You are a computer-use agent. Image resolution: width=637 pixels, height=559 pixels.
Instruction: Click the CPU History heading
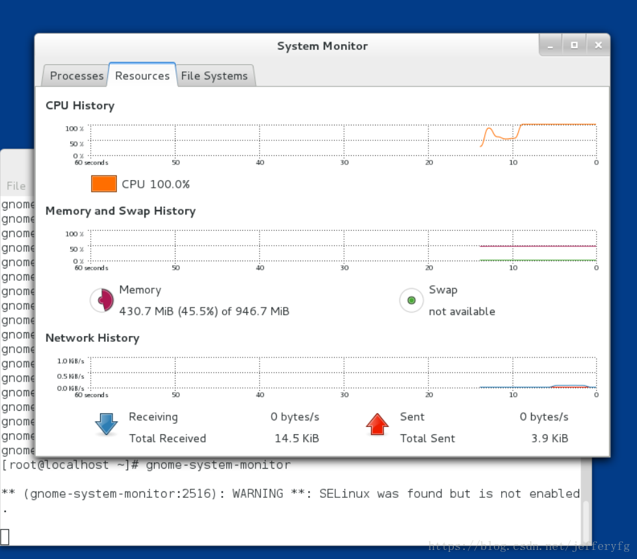pos(80,105)
